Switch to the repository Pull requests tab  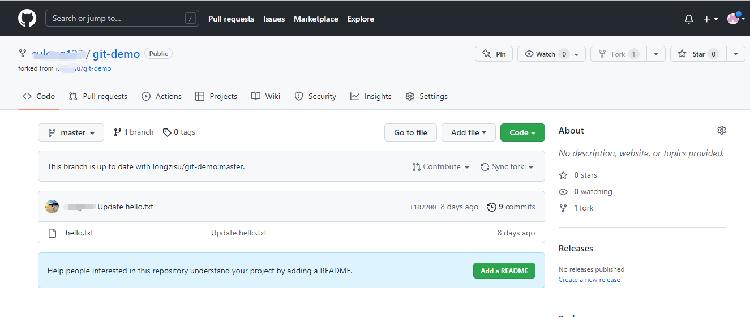click(98, 96)
